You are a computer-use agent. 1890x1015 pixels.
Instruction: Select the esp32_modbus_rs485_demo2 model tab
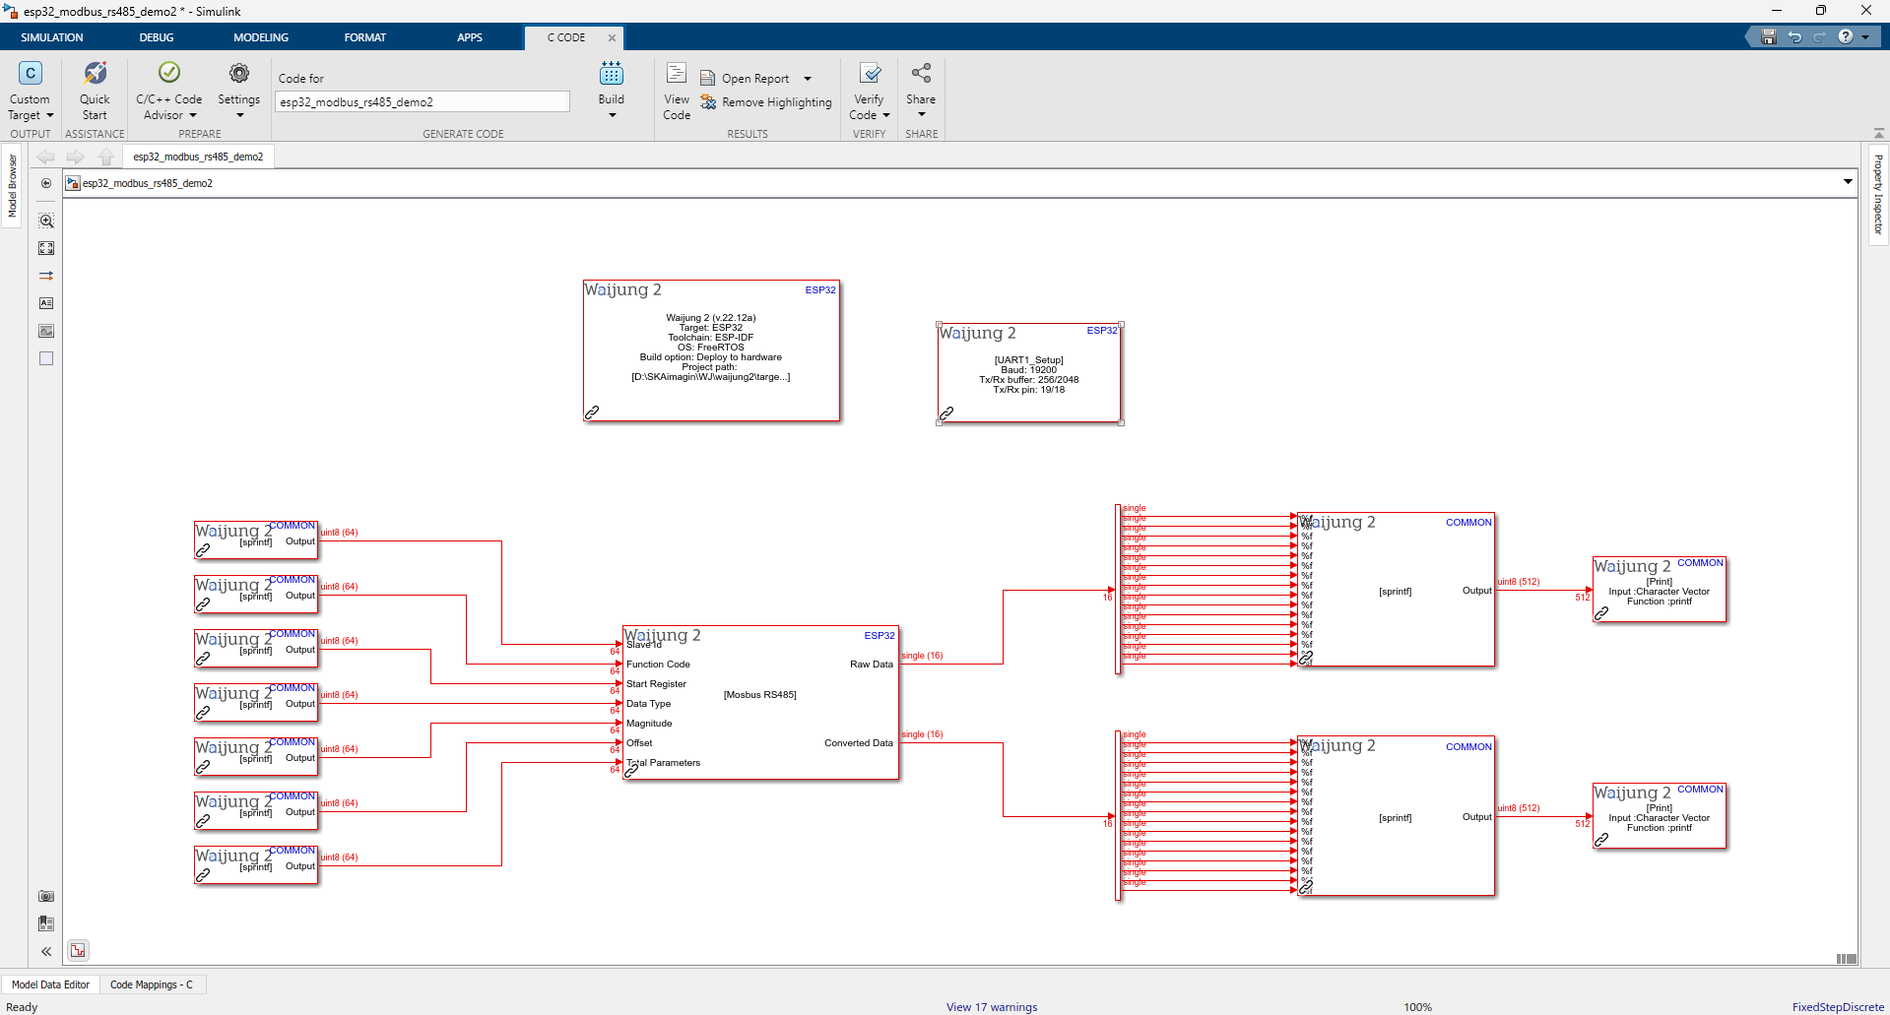click(198, 157)
